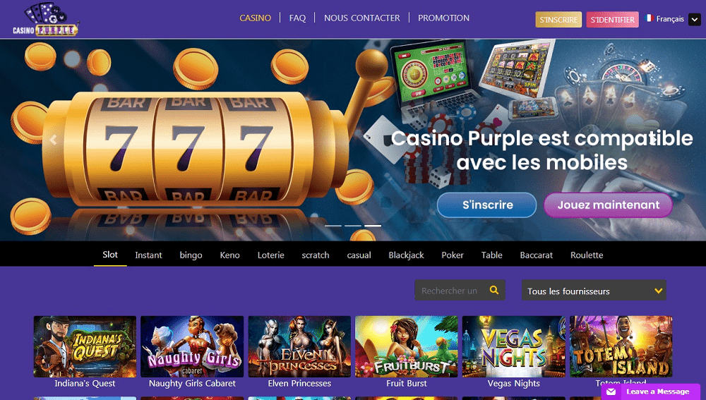Focus the Rechercher un search field
706x400 pixels.
click(450, 290)
